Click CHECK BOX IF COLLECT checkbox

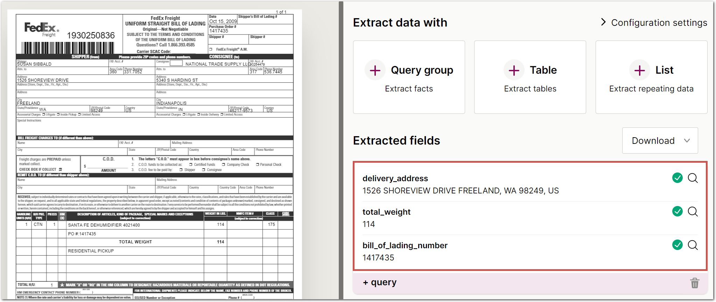point(60,170)
